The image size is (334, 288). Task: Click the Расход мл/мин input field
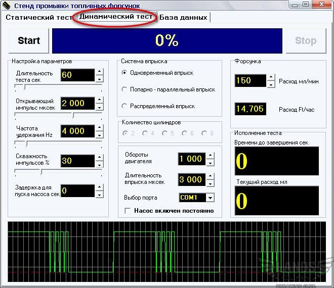(250, 81)
